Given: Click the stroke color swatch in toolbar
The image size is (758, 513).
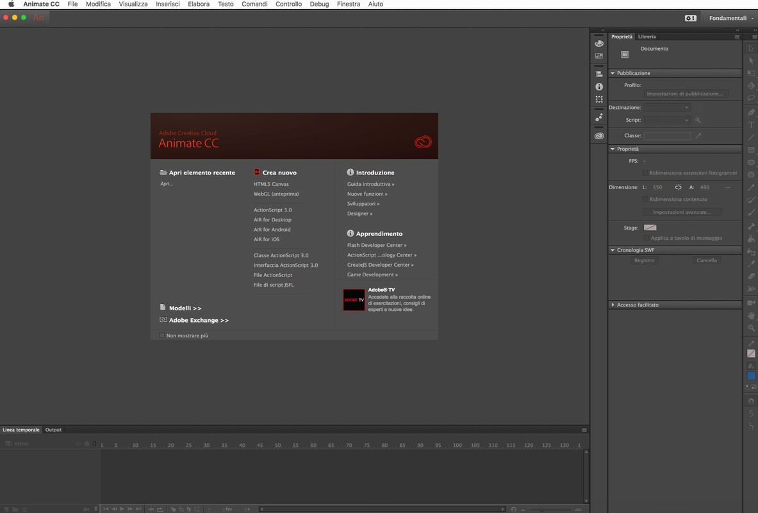Looking at the screenshot, I should click(x=751, y=354).
